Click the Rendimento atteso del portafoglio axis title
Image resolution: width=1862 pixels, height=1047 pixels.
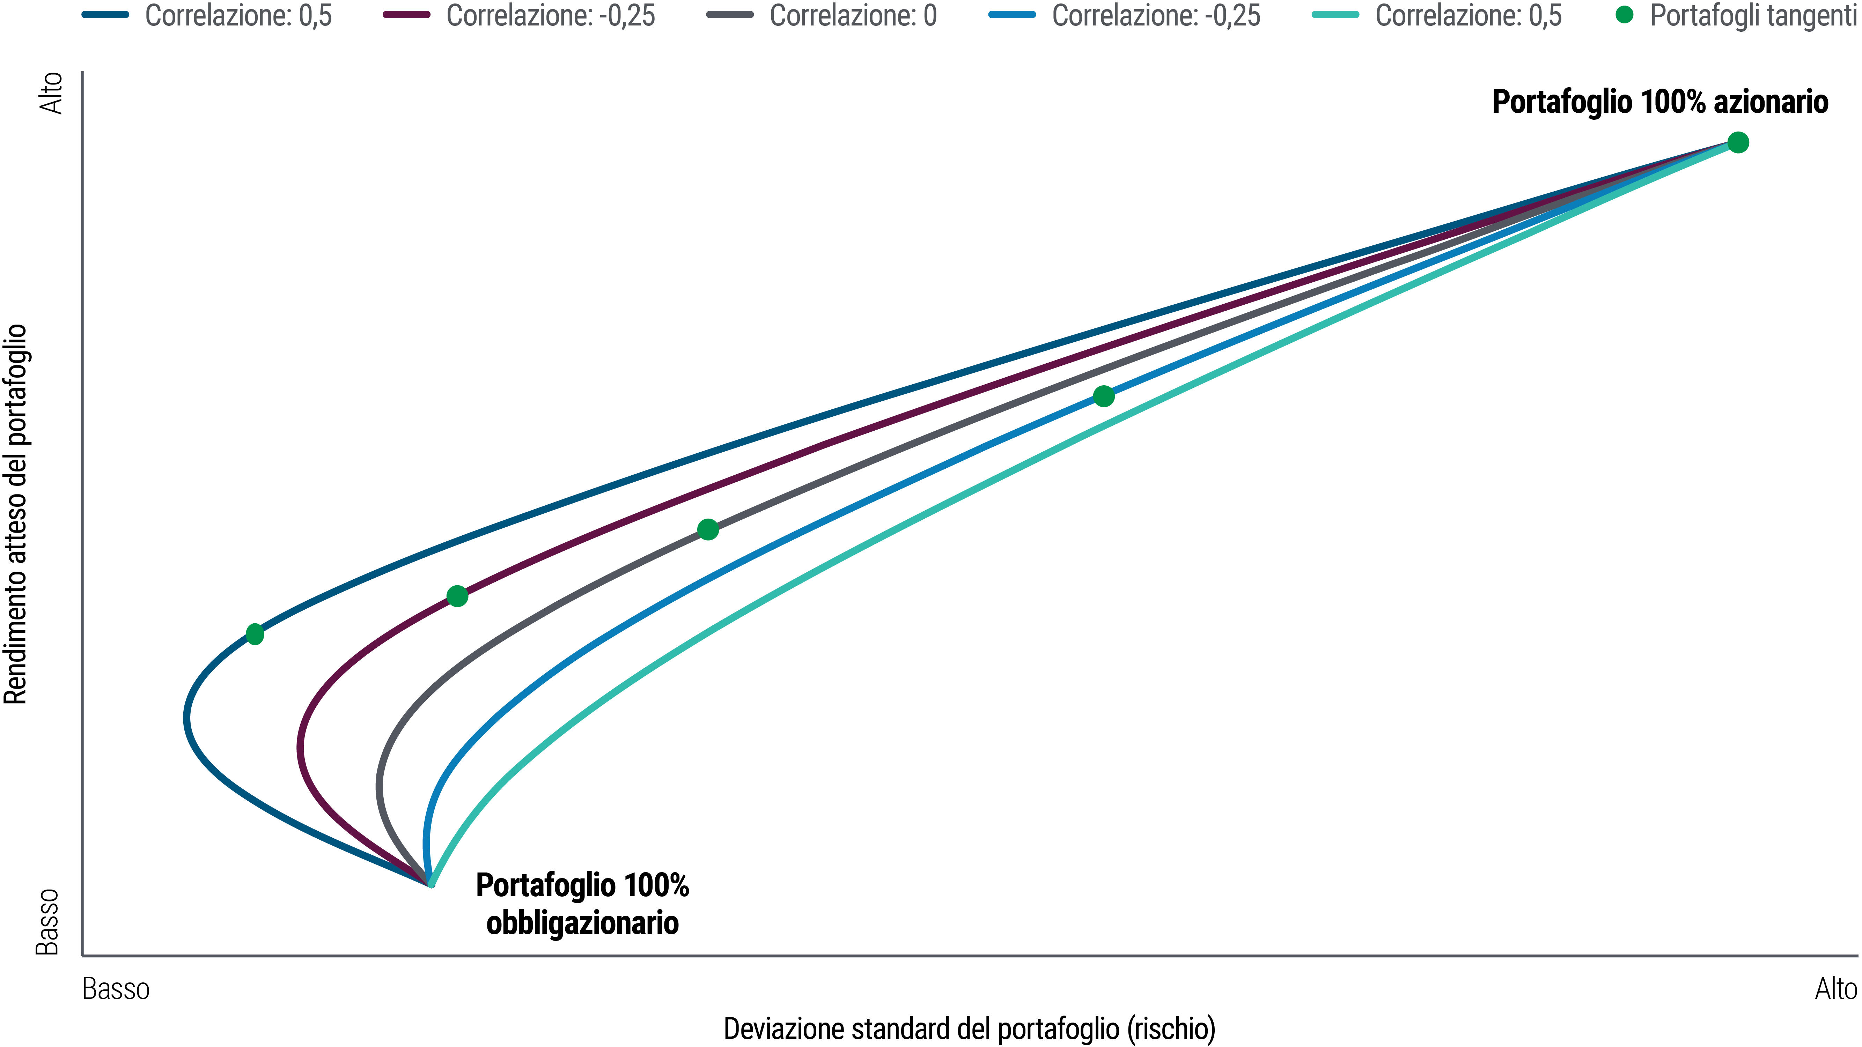(x=16, y=514)
